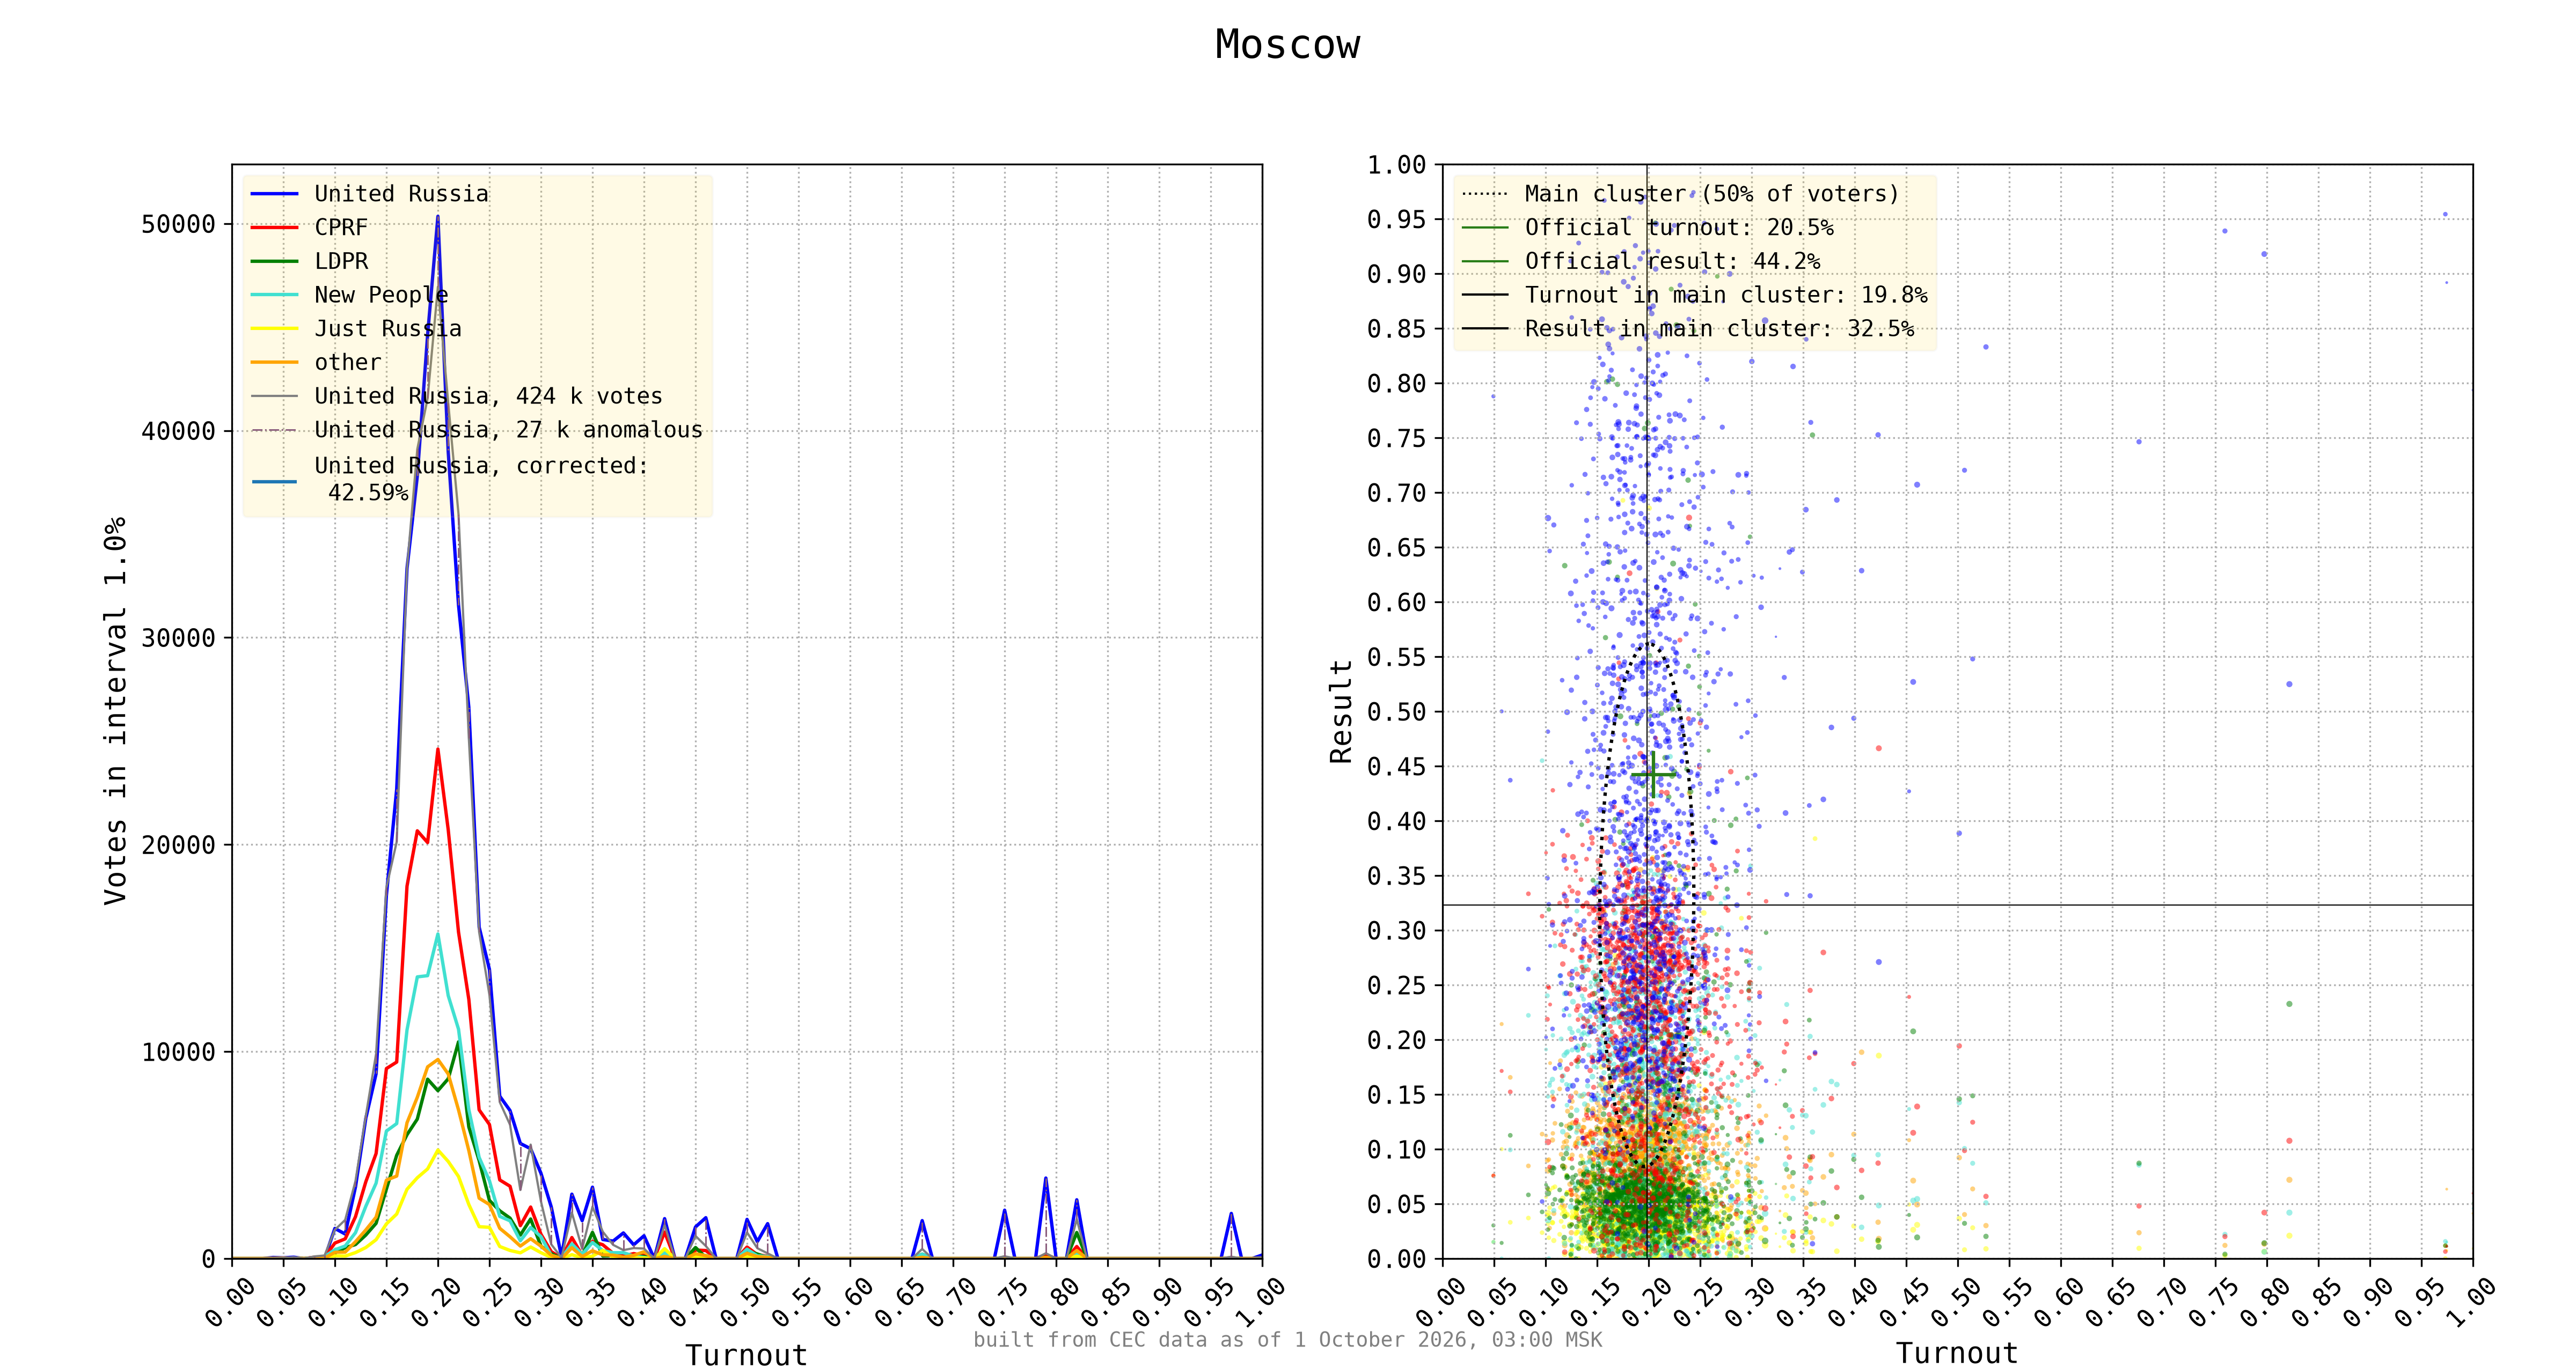The image size is (2576, 1368).
Task: Select 'United Russia, 424 k votes' legend entry
Action: [x=488, y=396]
